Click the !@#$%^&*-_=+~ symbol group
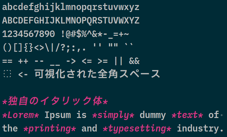 coord(95,34)
